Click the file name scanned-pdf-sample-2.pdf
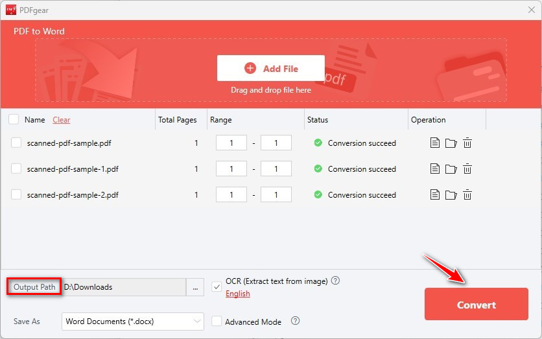 (x=73, y=195)
